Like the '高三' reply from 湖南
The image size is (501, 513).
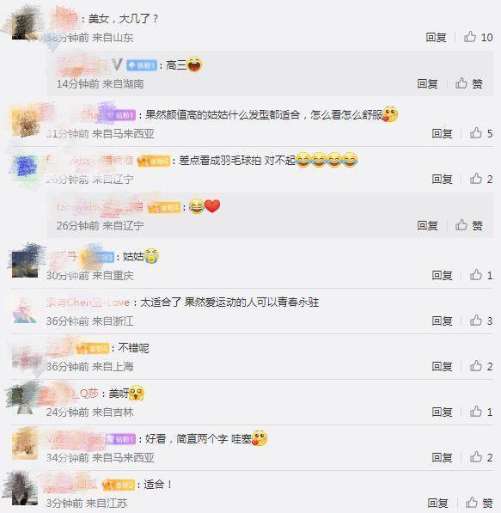[x=469, y=83]
